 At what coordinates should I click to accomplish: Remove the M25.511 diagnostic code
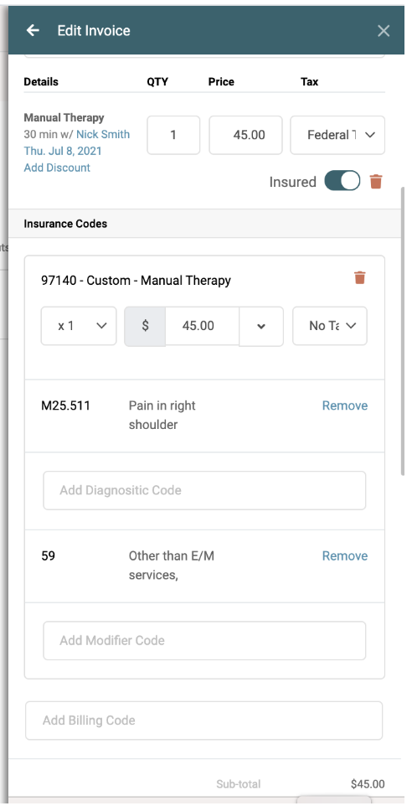[345, 405]
